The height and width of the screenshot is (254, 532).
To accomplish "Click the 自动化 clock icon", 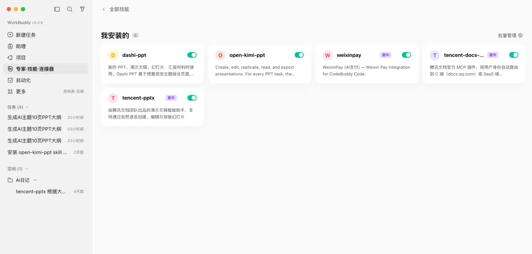I will [x=10, y=80].
